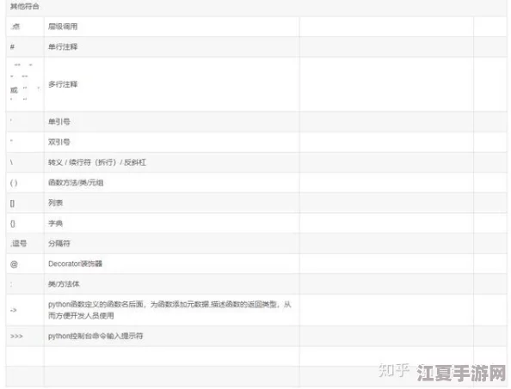Select the '分隔符' description text
This screenshot has width=511, height=389.
(59, 243)
